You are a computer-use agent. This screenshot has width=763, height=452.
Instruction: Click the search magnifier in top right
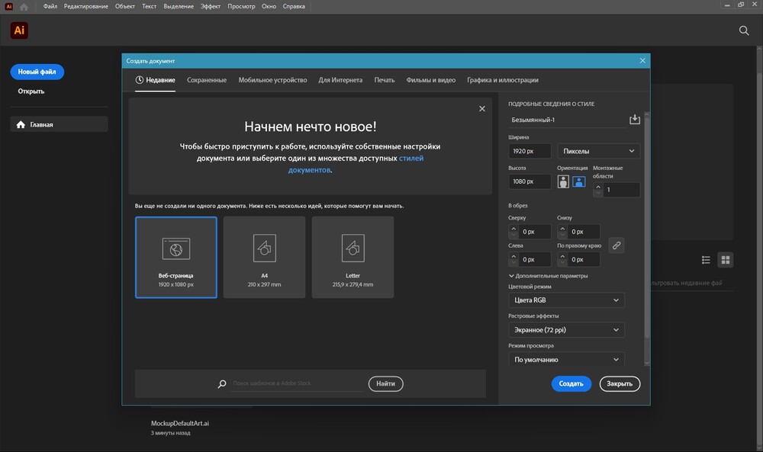744,30
